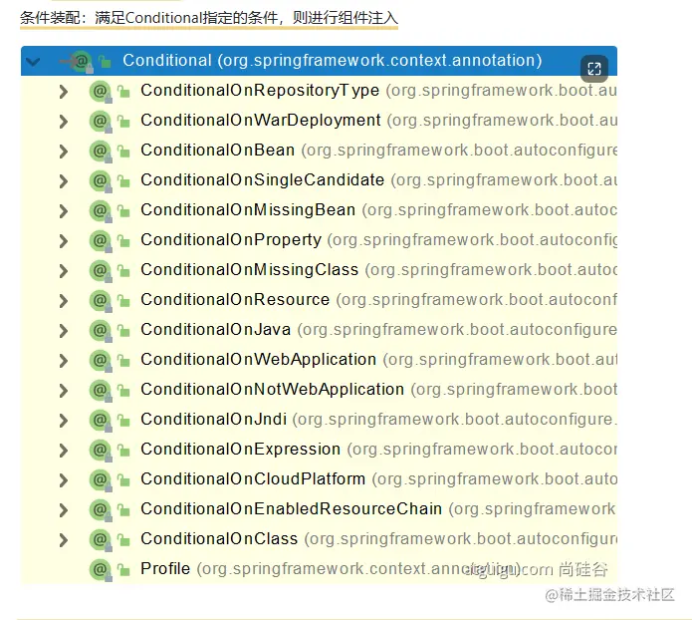Click annotation icon of Profile row

(x=101, y=570)
